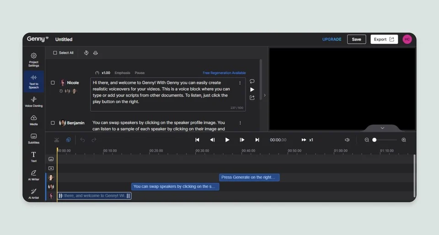The image size is (439, 235).
Task: Click the 01:00.00 mark on the ruler
Action: tap(340, 151)
